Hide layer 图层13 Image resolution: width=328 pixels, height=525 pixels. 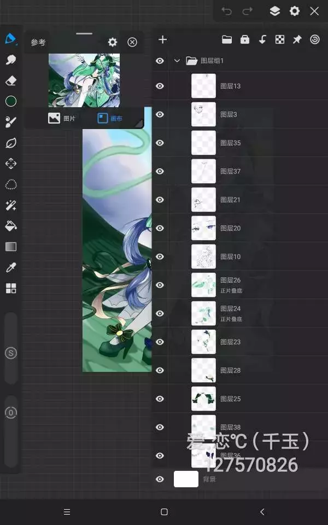coord(160,86)
